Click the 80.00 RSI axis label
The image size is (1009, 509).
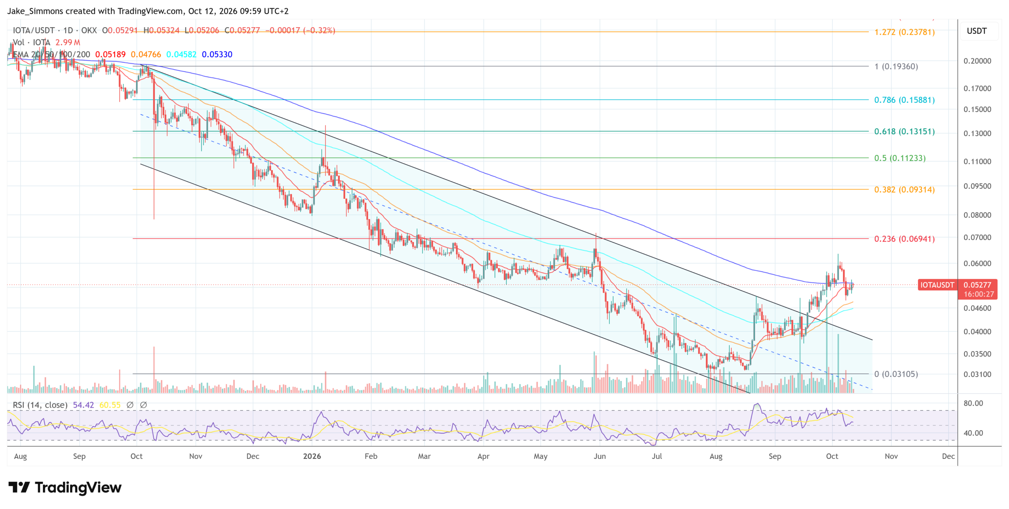point(973,403)
